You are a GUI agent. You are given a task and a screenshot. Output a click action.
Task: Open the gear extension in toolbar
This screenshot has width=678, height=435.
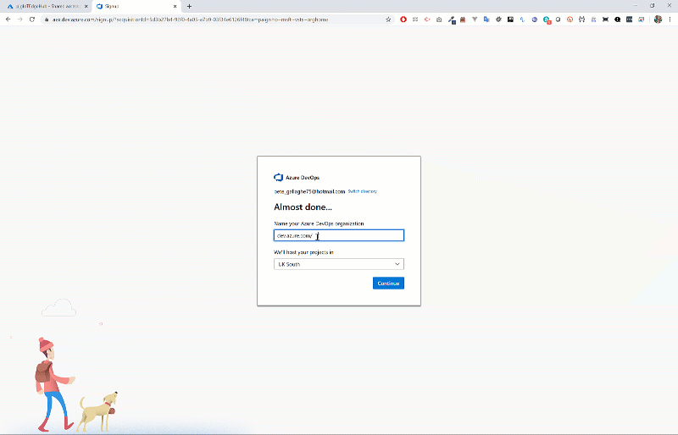(x=498, y=19)
